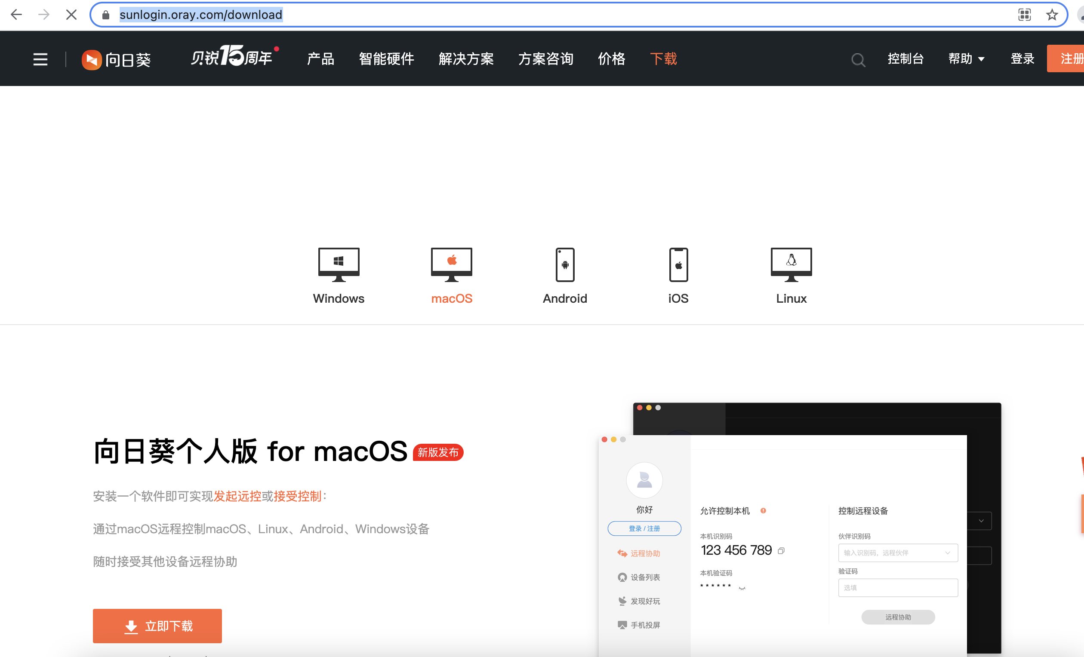The image size is (1084, 657).
Task: Open the 伙伴识别码 dropdown chevron
Action: point(947,553)
